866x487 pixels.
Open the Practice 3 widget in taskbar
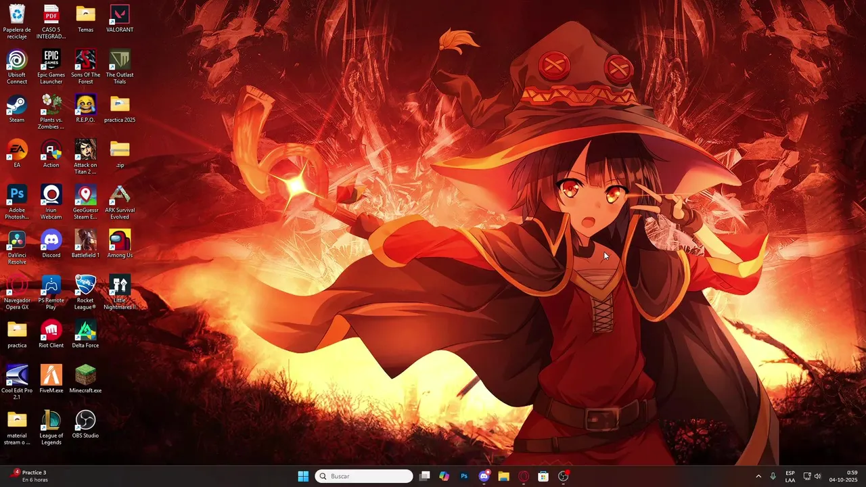(30, 476)
